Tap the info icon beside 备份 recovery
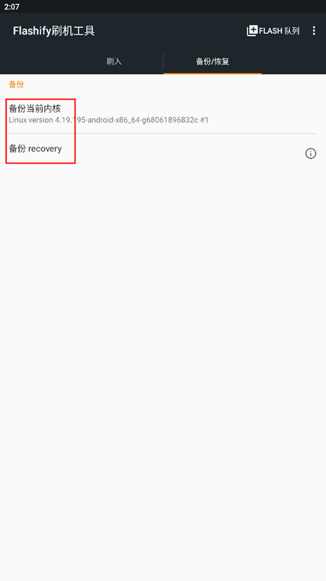The image size is (326, 581). tap(310, 153)
